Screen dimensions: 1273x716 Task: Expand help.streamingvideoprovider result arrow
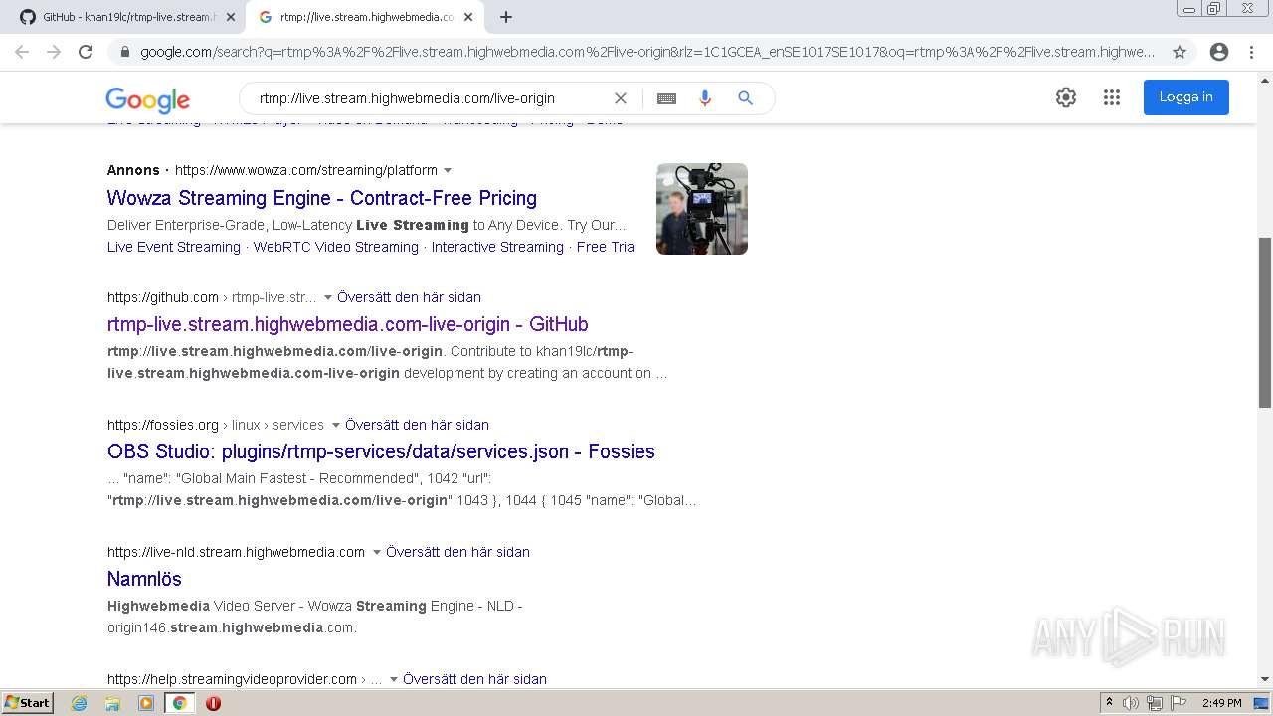pyautogui.click(x=394, y=680)
